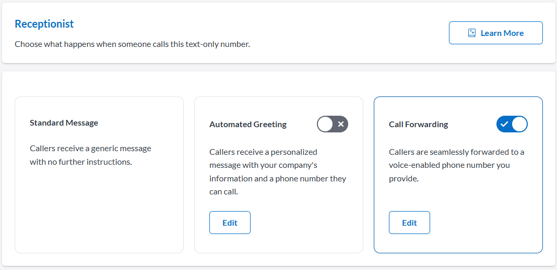This screenshot has width=557, height=270.
Task: Edit the Call Forwarding settings
Action: click(409, 223)
